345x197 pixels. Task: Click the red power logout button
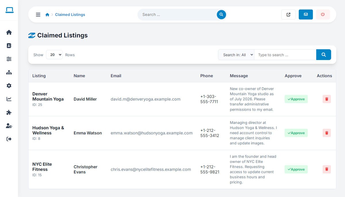323,15
